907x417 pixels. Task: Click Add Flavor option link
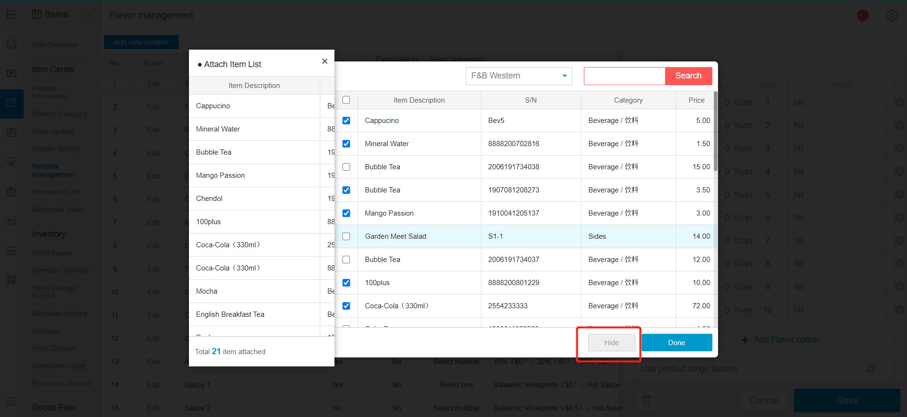tap(786, 339)
